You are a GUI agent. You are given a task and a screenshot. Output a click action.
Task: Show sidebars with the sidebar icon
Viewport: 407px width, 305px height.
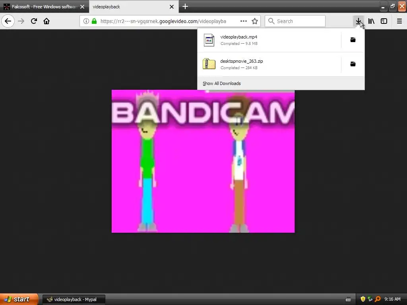[x=384, y=21]
